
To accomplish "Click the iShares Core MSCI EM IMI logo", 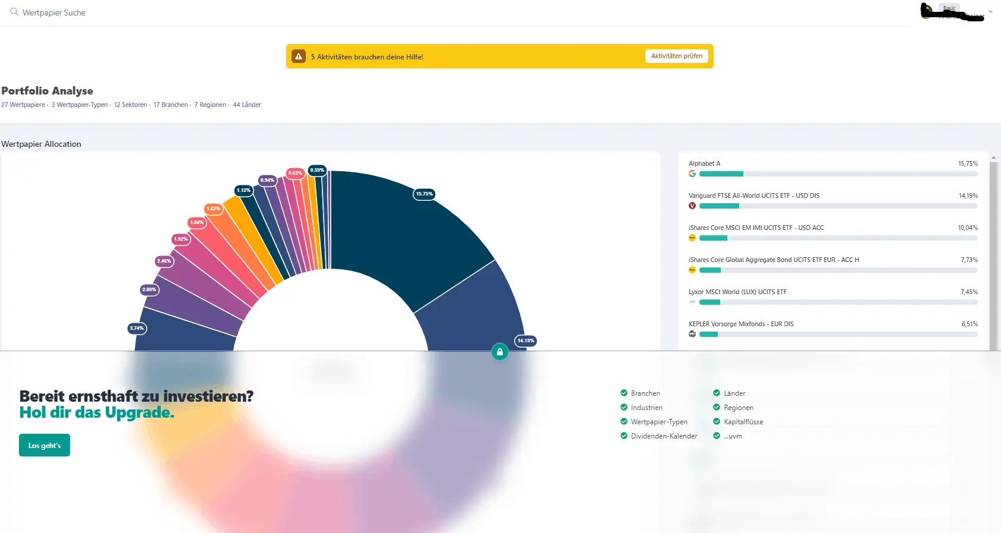I will pos(692,238).
